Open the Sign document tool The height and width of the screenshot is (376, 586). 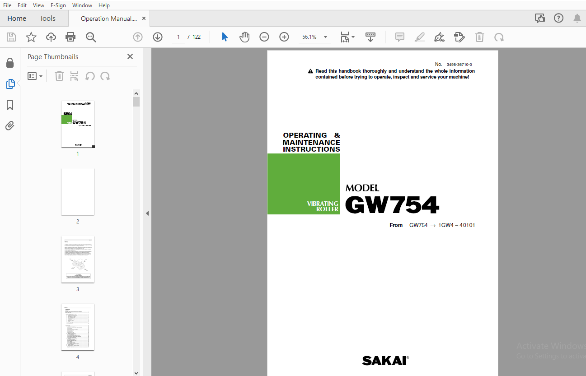pyautogui.click(x=439, y=37)
